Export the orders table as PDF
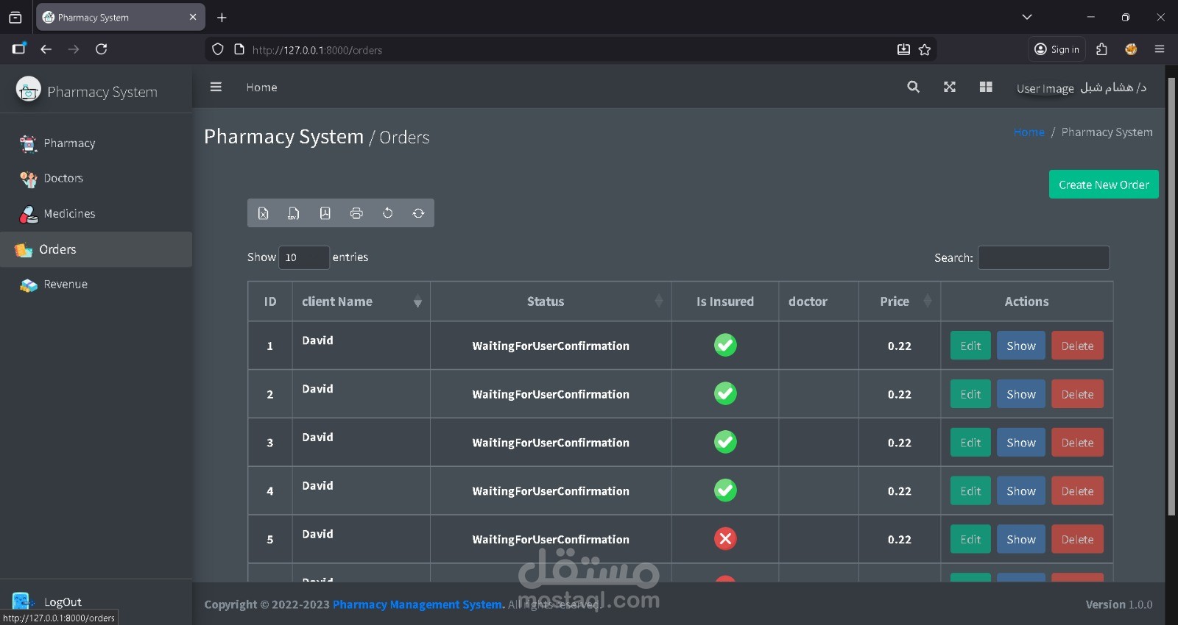The width and height of the screenshot is (1178, 625). (325, 213)
